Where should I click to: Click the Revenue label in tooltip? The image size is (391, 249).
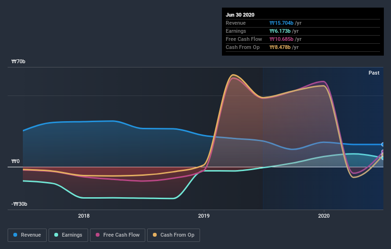pos(236,23)
